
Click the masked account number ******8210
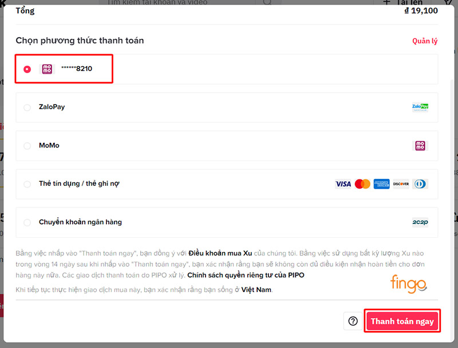[77, 69]
